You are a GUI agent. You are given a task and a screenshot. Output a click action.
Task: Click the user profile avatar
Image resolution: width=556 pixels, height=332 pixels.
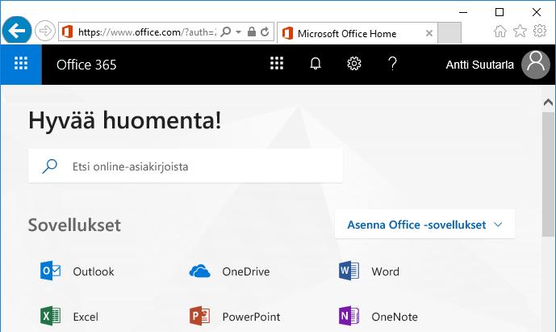(536, 65)
